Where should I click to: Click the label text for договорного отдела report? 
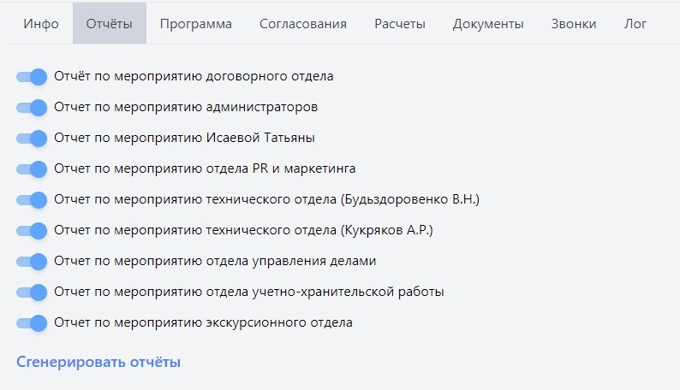[194, 76]
